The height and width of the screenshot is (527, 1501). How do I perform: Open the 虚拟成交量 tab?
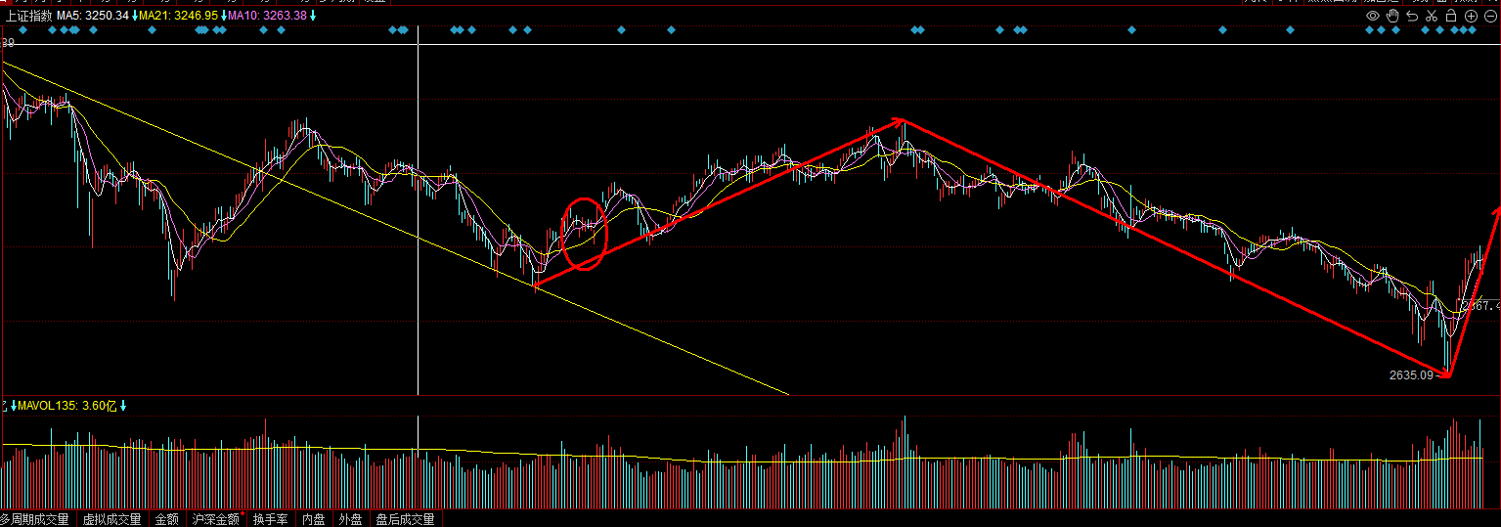click(111, 519)
